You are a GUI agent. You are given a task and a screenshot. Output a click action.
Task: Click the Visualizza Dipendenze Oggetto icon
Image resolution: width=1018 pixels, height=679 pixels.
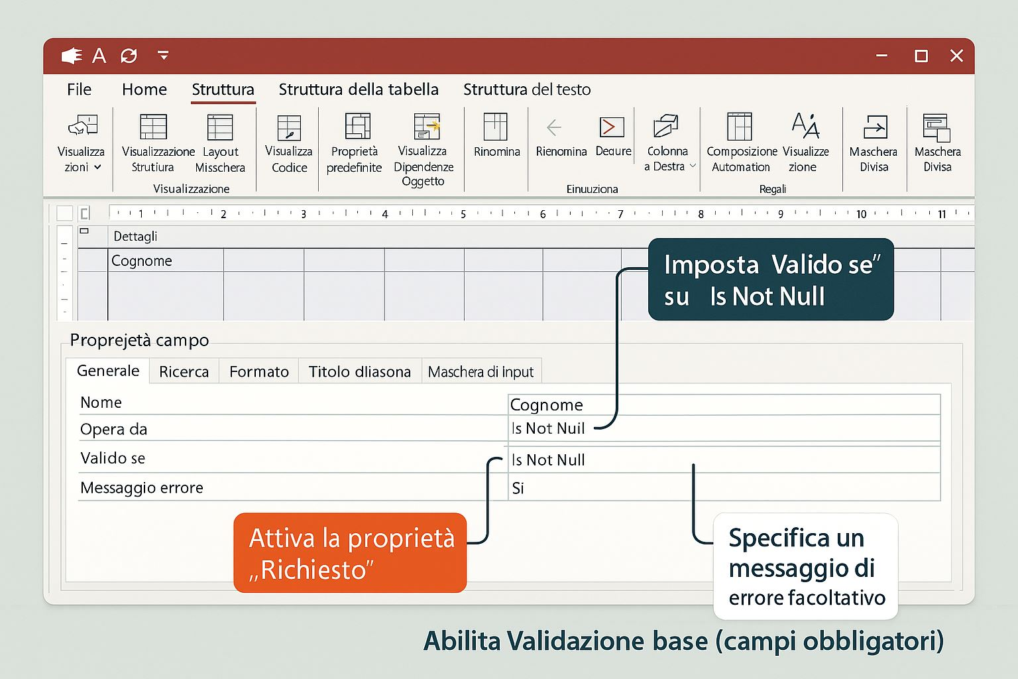[x=426, y=126]
